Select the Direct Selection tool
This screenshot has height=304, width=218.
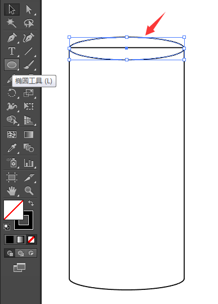pyautogui.click(x=29, y=10)
